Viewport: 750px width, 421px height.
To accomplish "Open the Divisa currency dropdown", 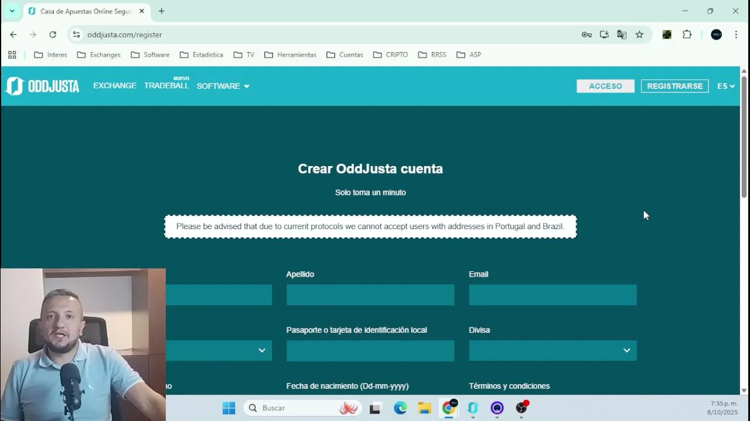I will coord(553,350).
